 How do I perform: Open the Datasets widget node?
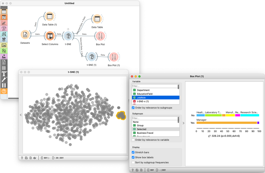[x=25, y=35]
